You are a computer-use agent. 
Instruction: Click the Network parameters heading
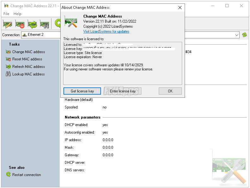click(83, 117)
